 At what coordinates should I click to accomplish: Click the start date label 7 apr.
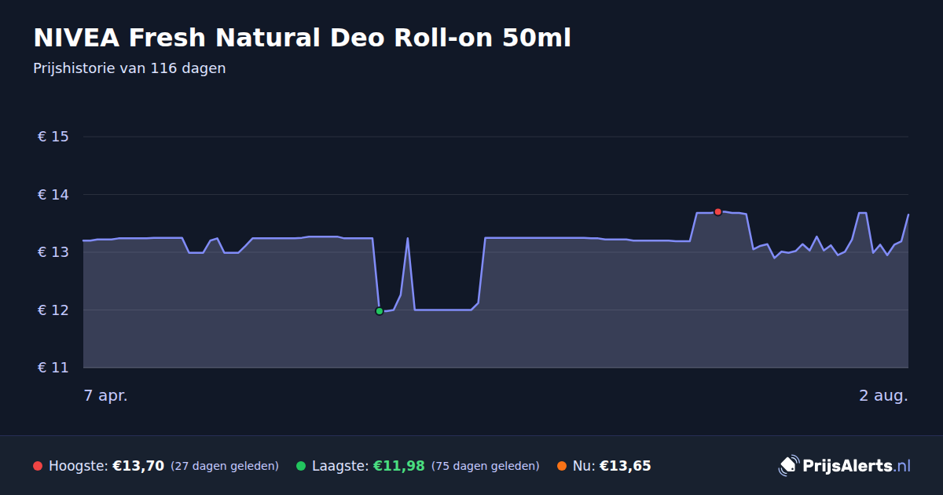pos(106,395)
